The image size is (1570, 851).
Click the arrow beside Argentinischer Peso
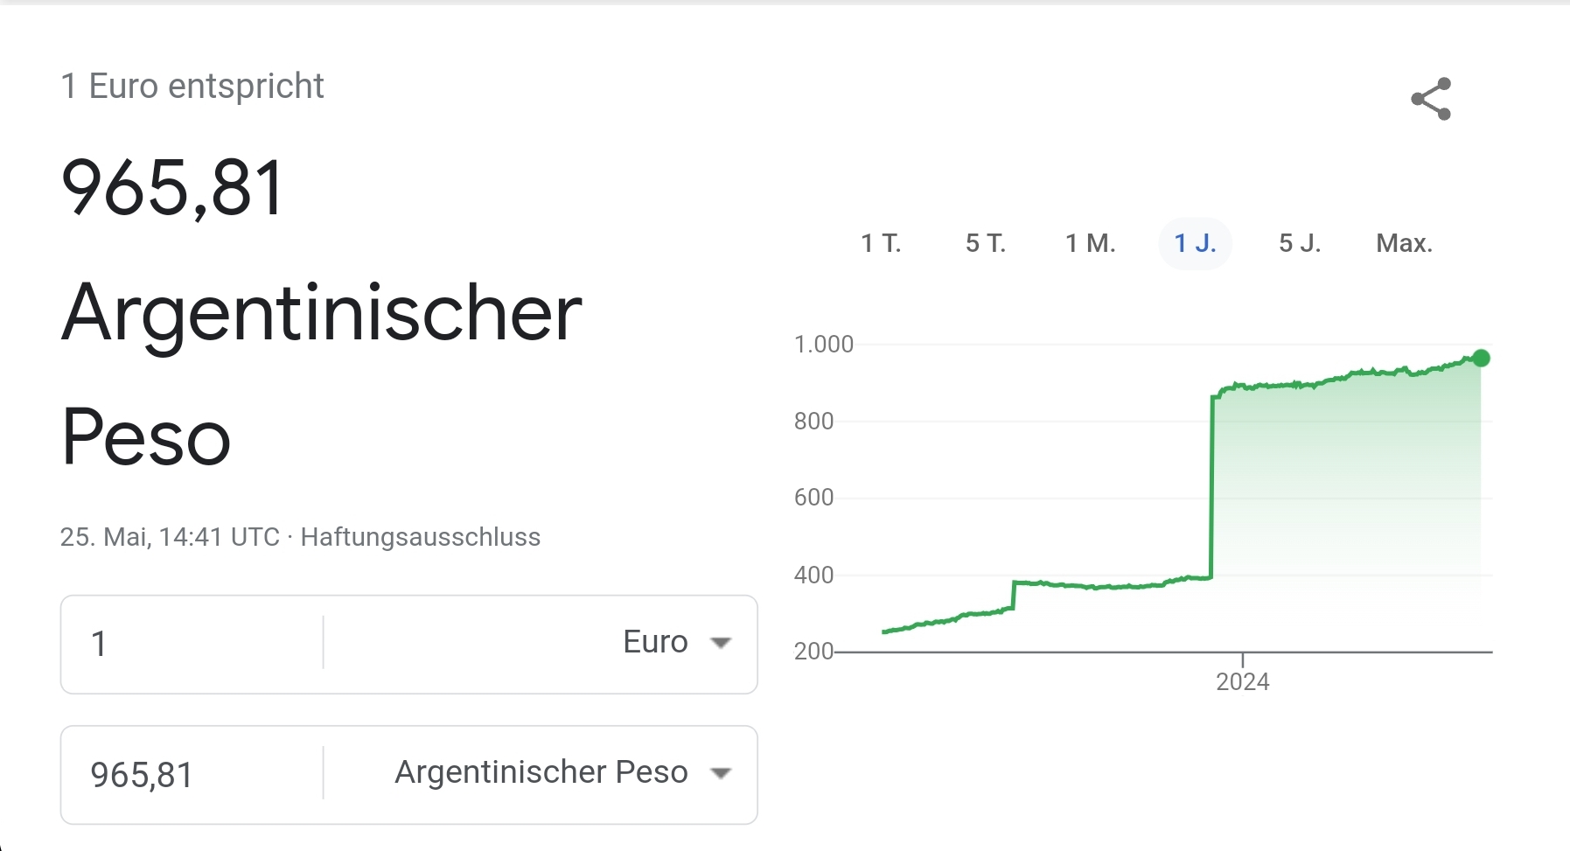(x=721, y=773)
